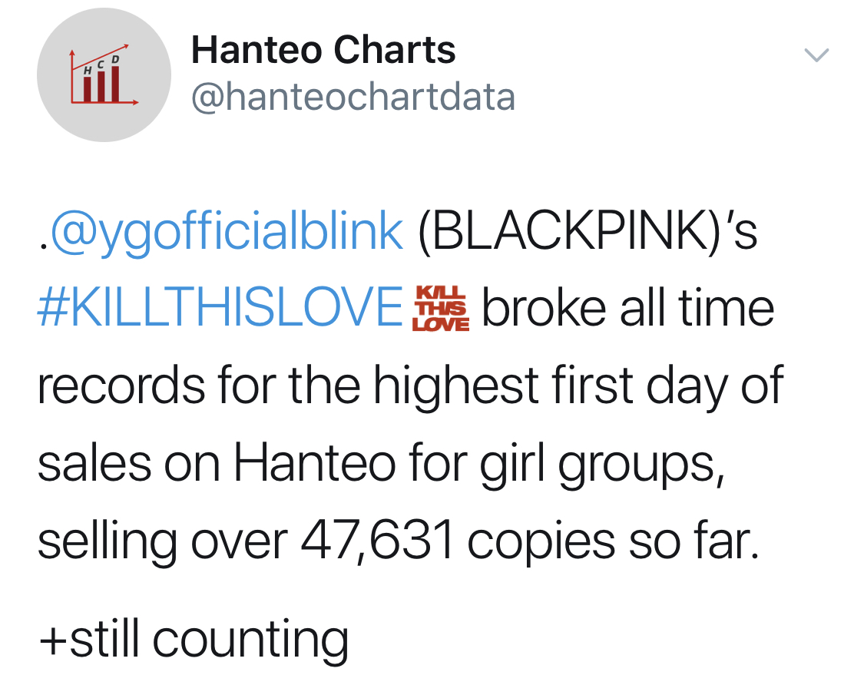Click the Kill This Love hashtag emoji

[441, 308]
